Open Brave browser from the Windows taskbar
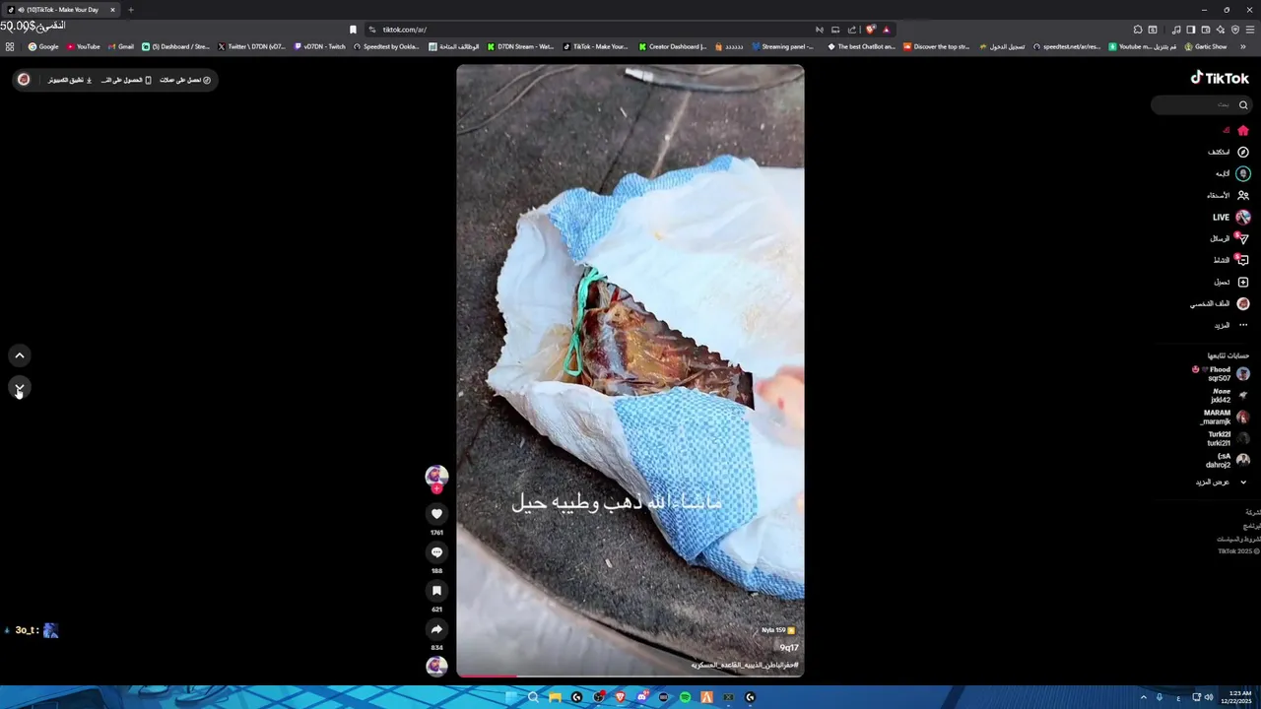 pyautogui.click(x=620, y=697)
